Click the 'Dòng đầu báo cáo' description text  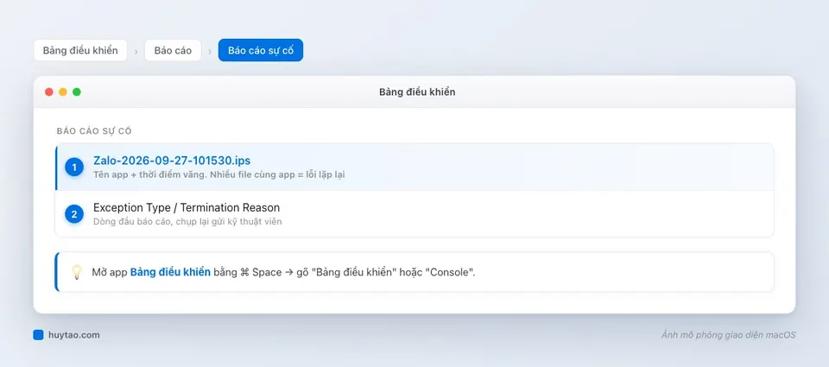187,221
